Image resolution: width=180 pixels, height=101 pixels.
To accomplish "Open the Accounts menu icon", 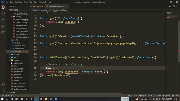I will coord(3,85).
